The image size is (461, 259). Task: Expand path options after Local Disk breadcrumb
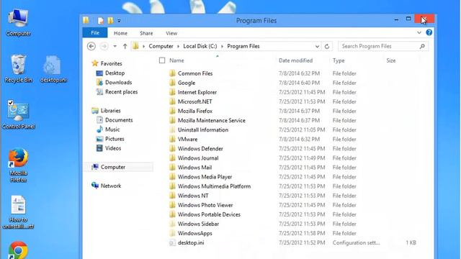coord(223,46)
